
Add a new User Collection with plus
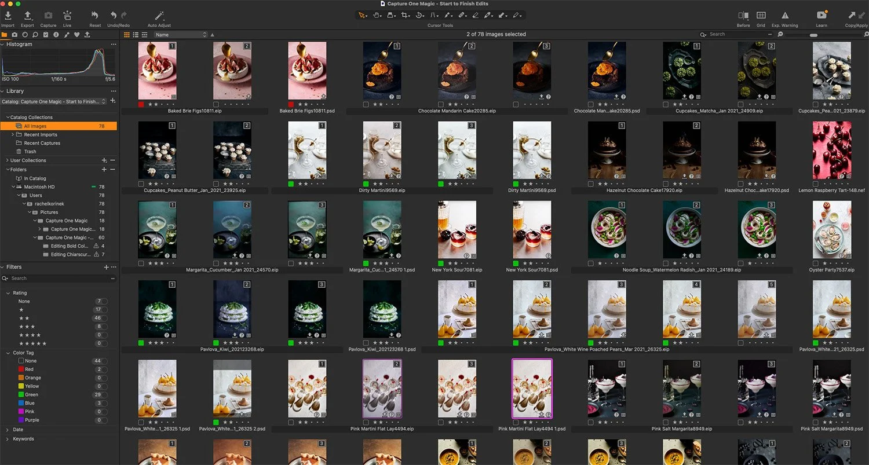(x=104, y=160)
